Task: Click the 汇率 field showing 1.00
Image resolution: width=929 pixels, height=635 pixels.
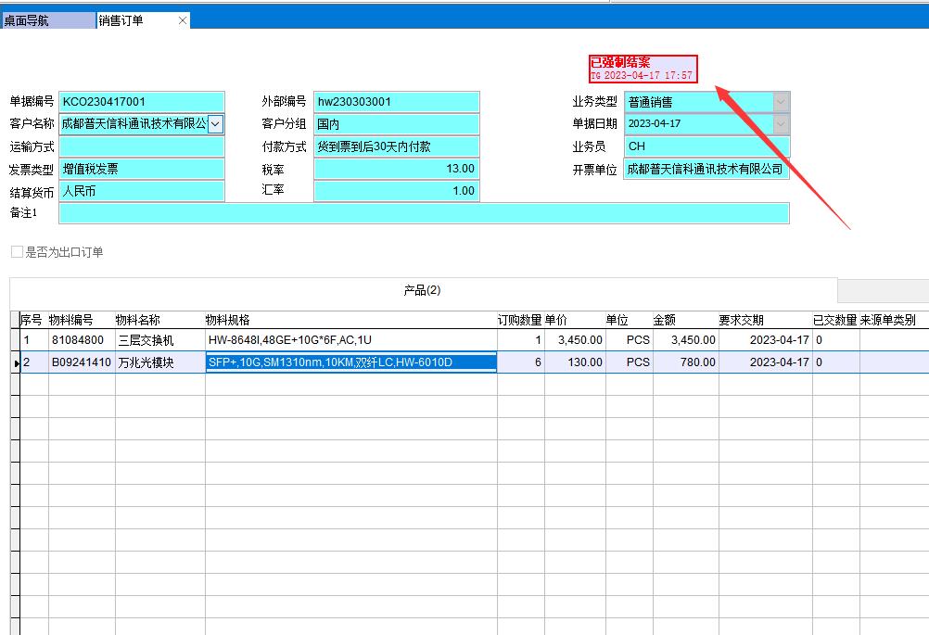Action: point(396,192)
